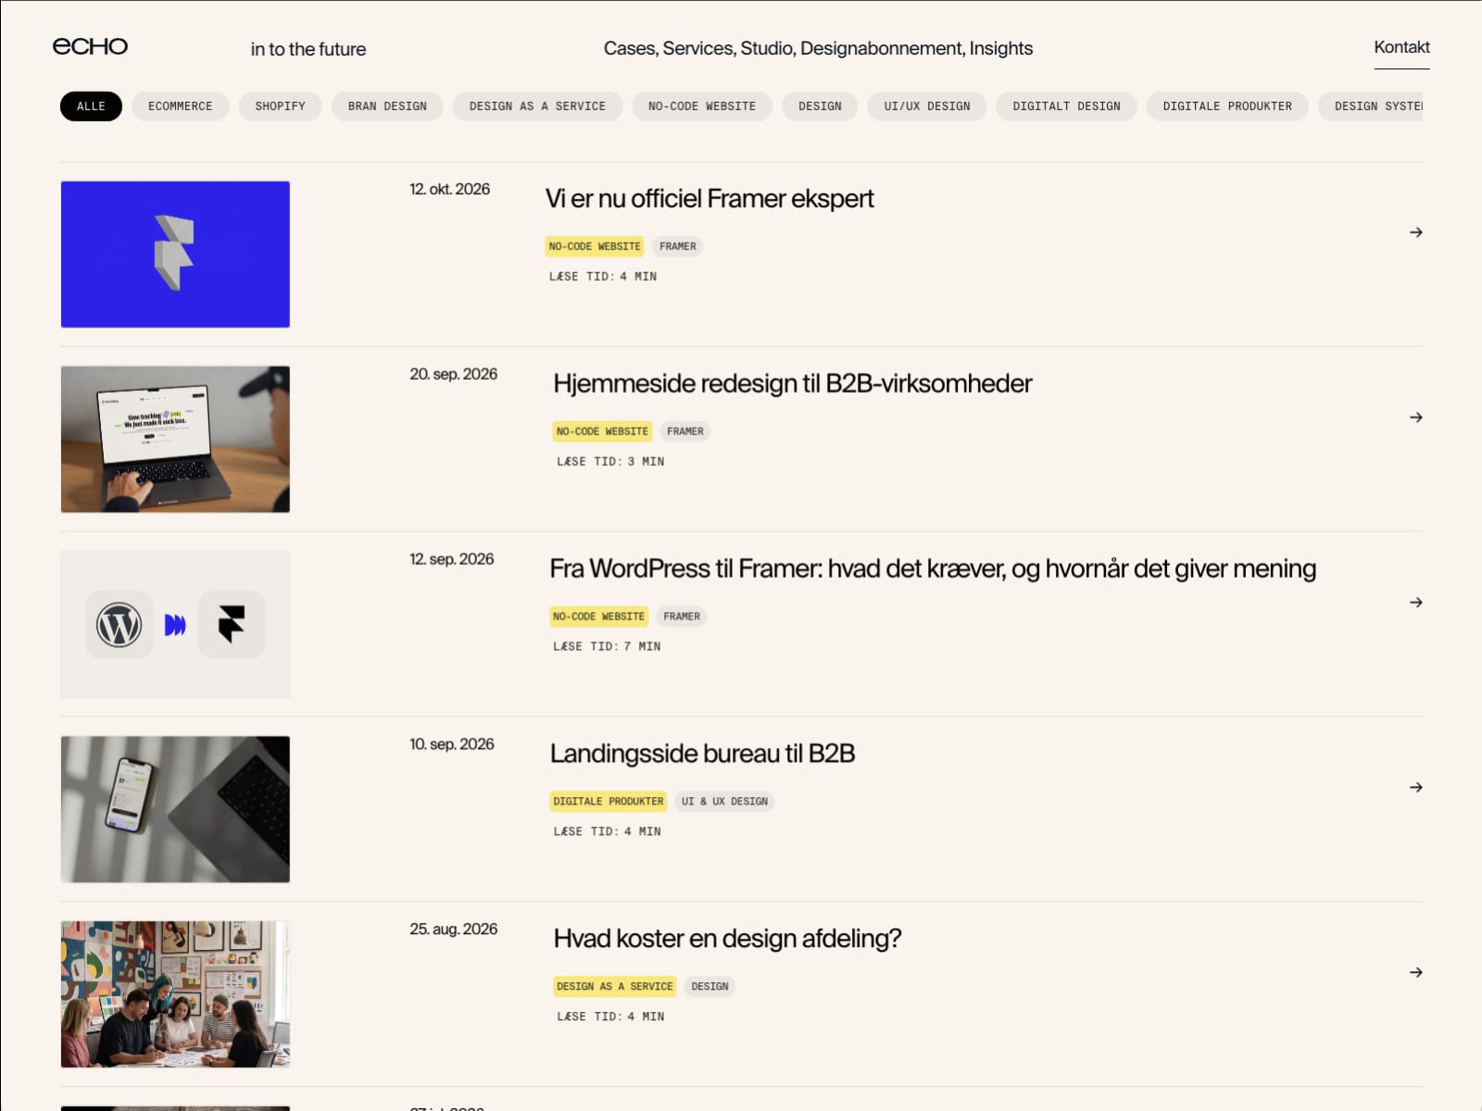Click arrow beside Hjemmeside redesign article
Screen dimensions: 1482x1111
[x=1415, y=418]
